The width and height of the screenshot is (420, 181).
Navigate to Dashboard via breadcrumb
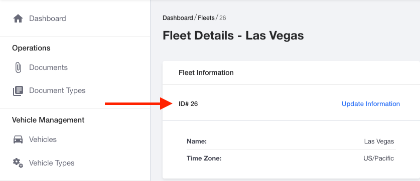(x=178, y=18)
